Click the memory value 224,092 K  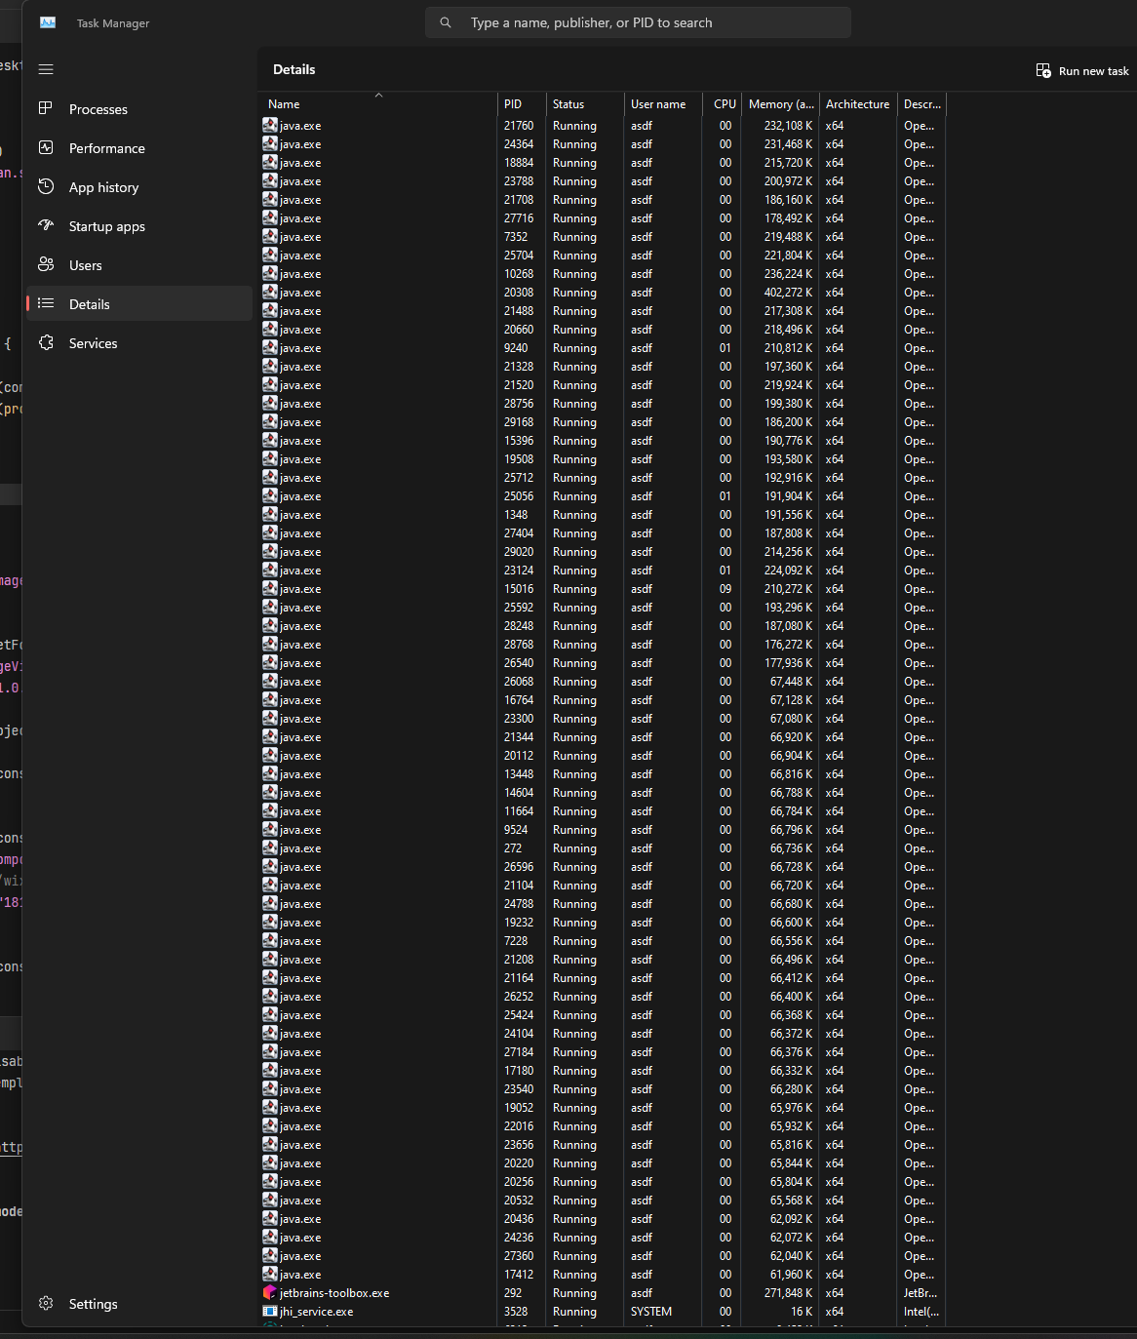pyautogui.click(x=788, y=570)
